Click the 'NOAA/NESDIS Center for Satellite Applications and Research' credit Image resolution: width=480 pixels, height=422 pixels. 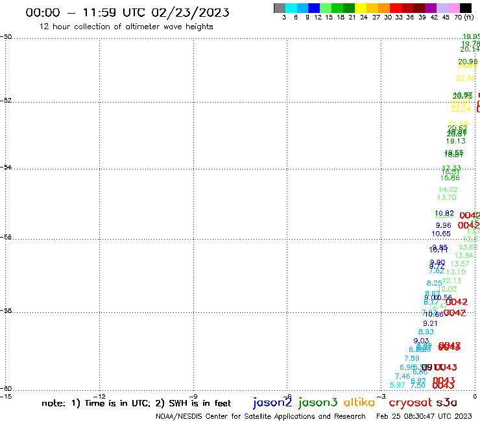(x=261, y=417)
